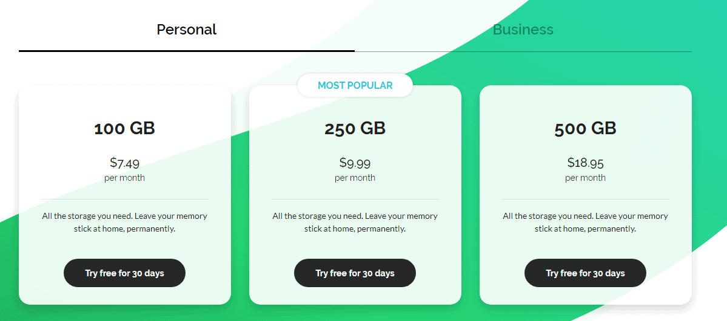Click "per month" under the $18.95 price

[585, 178]
